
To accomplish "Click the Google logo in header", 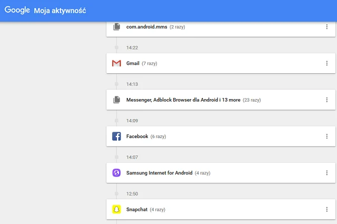I will click(17, 10).
